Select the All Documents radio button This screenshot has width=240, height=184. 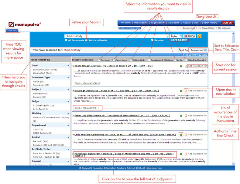[x=66, y=40]
